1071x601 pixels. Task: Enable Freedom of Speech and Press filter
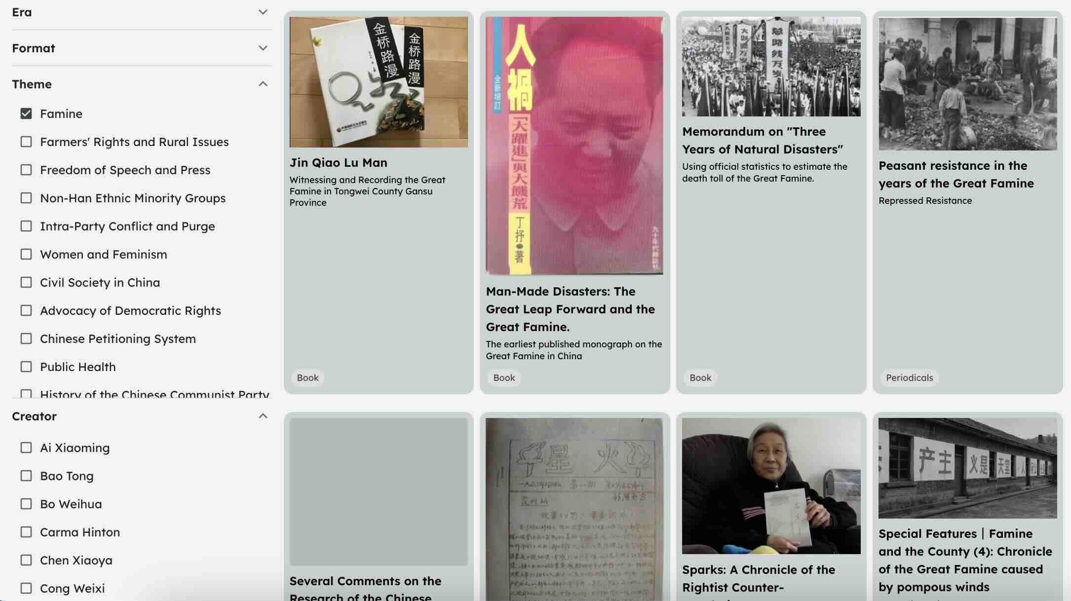pos(26,170)
